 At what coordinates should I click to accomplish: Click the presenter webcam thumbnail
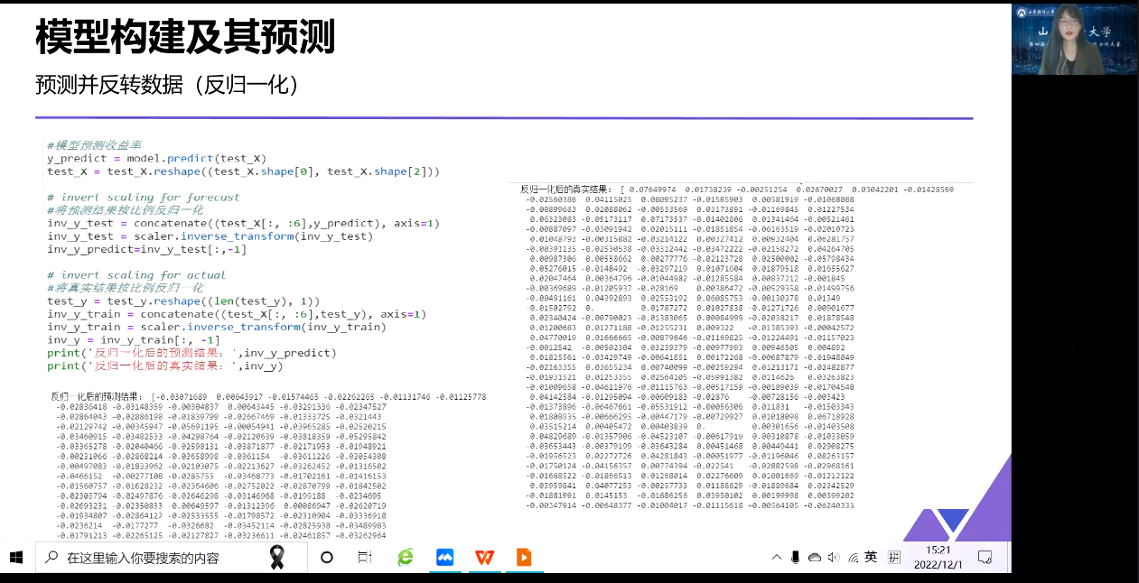1074,38
